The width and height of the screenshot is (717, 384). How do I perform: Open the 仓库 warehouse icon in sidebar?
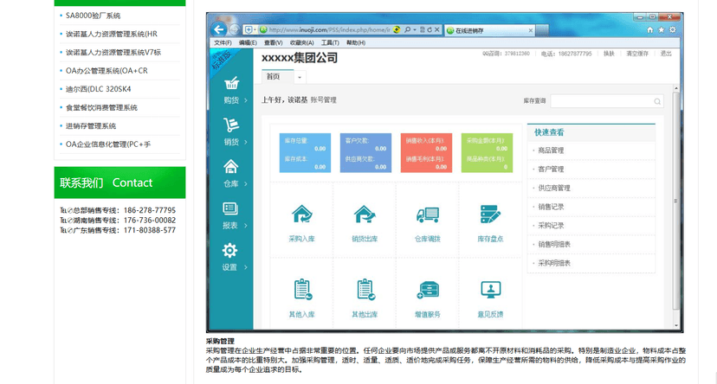(x=231, y=167)
